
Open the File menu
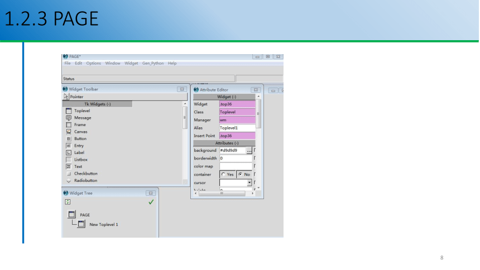coord(68,64)
